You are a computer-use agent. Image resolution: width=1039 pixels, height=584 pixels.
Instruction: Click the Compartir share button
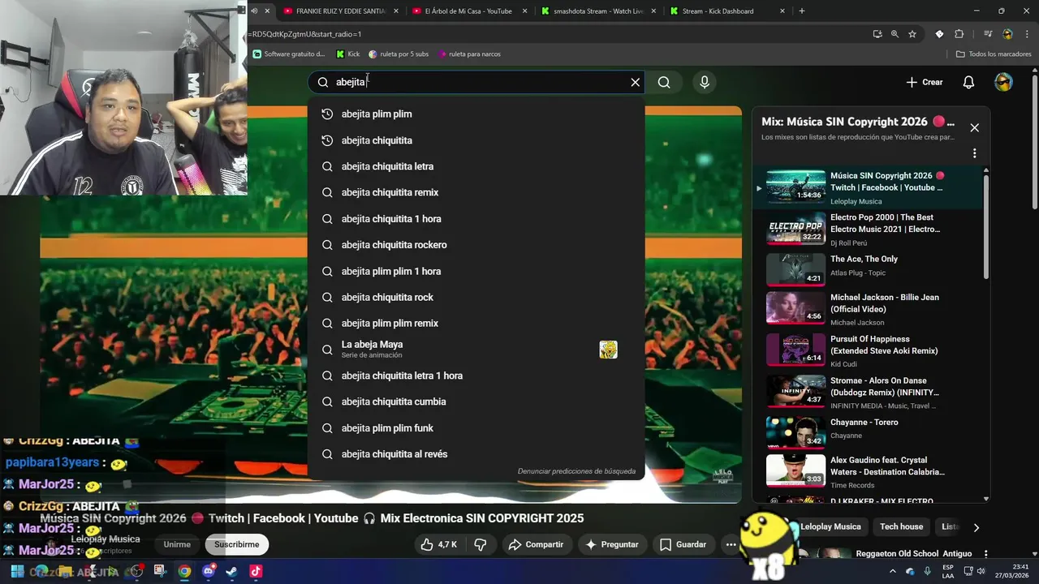click(x=536, y=544)
